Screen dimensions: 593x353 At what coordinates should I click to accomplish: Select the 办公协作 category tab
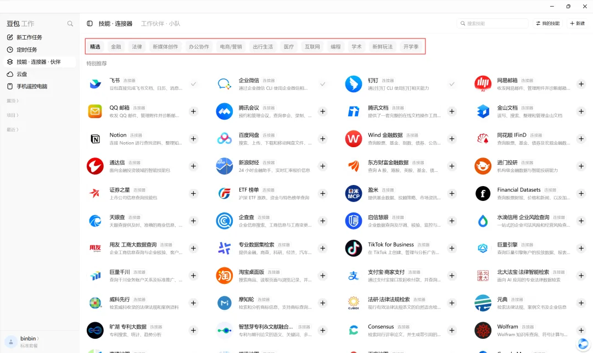pyautogui.click(x=199, y=47)
